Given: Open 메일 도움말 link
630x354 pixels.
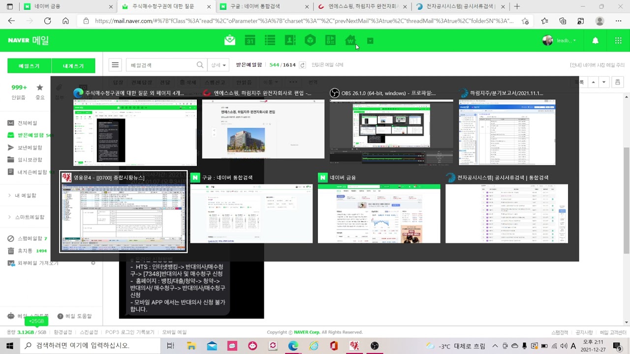Looking at the screenshot, I should point(74,316).
